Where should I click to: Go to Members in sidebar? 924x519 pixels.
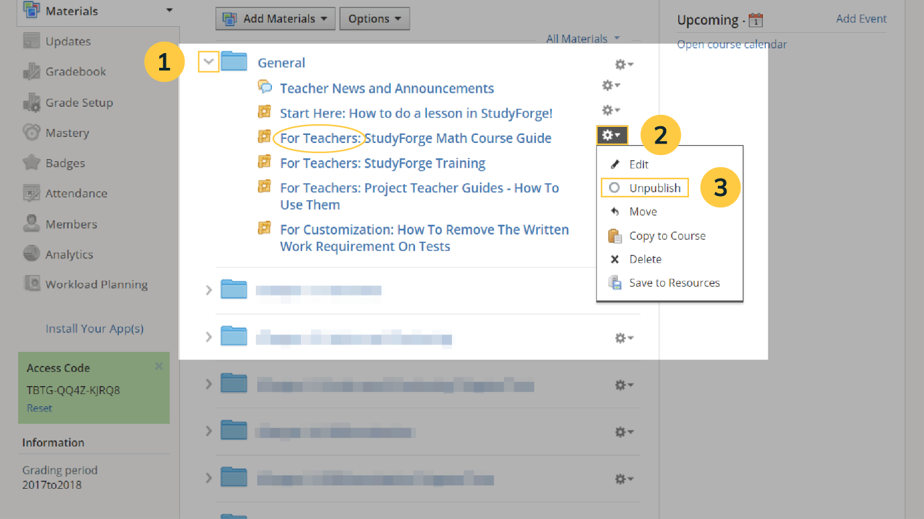[x=71, y=224]
